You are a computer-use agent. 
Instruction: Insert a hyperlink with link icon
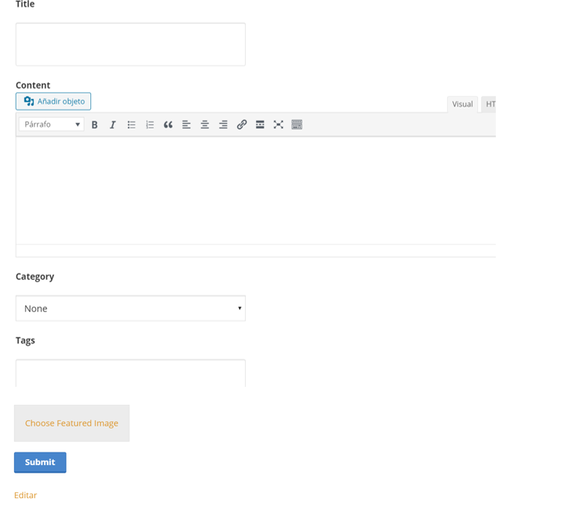pyautogui.click(x=242, y=125)
